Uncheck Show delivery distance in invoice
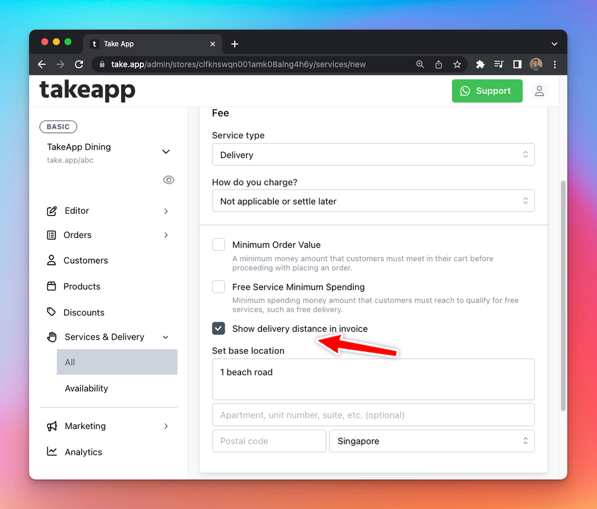This screenshot has height=509, width=597. (219, 329)
